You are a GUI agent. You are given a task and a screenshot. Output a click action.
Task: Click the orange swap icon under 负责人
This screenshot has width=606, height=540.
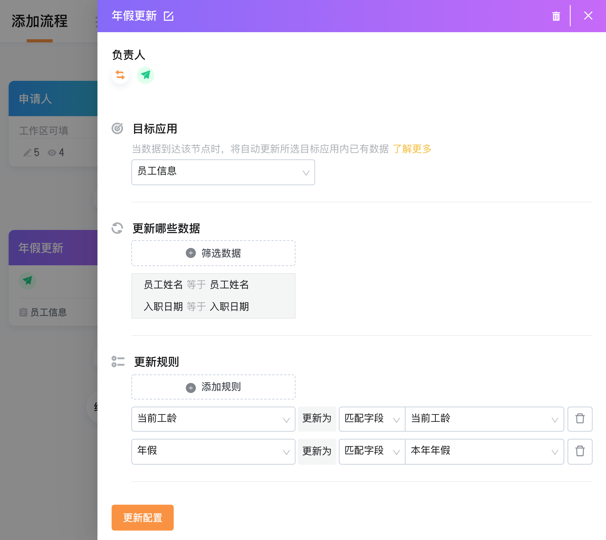point(120,75)
